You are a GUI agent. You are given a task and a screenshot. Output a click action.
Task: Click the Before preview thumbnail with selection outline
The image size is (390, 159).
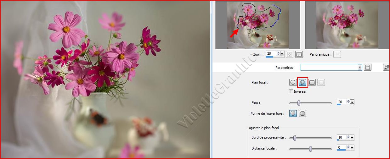click(x=257, y=25)
